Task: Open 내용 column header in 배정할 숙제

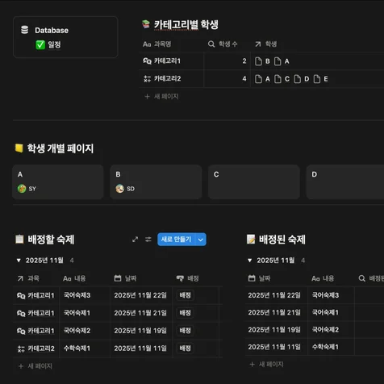Action: [74, 278]
